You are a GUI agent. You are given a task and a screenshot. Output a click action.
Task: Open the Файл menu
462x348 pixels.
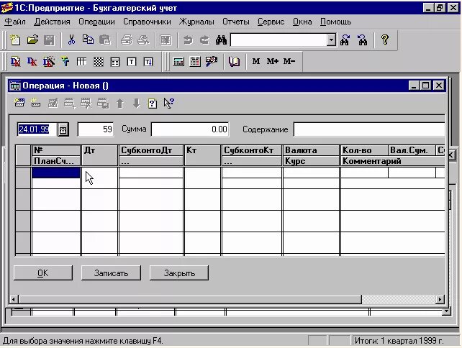pos(15,22)
